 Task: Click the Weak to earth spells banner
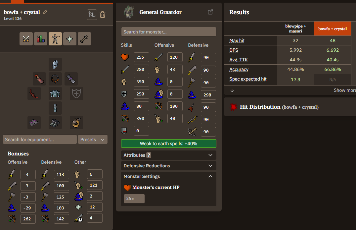169,144
